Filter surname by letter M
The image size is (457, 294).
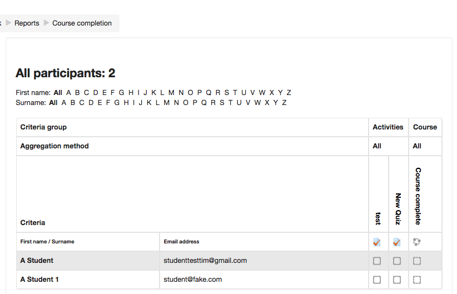166,103
